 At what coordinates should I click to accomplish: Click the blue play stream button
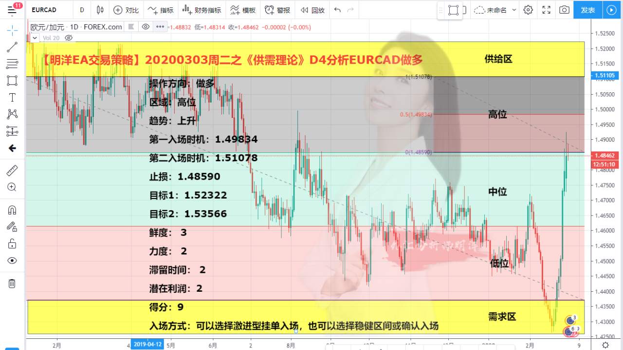point(613,10)
